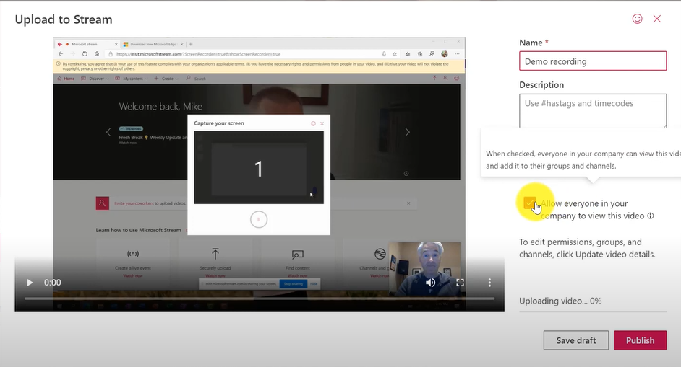The height and width of the screenshot is (367, 681).
Task: Publish the video with the Publish button
Action: tap(641, 340)
